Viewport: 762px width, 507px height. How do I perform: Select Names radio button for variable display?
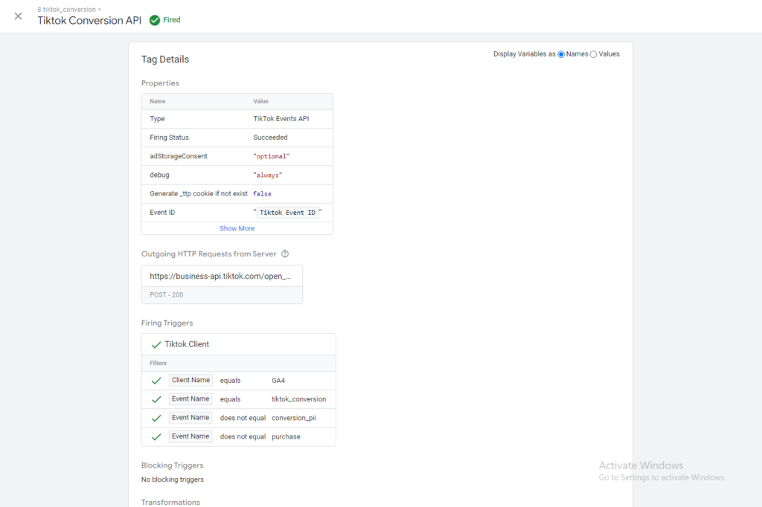click(x=561, y=54)
